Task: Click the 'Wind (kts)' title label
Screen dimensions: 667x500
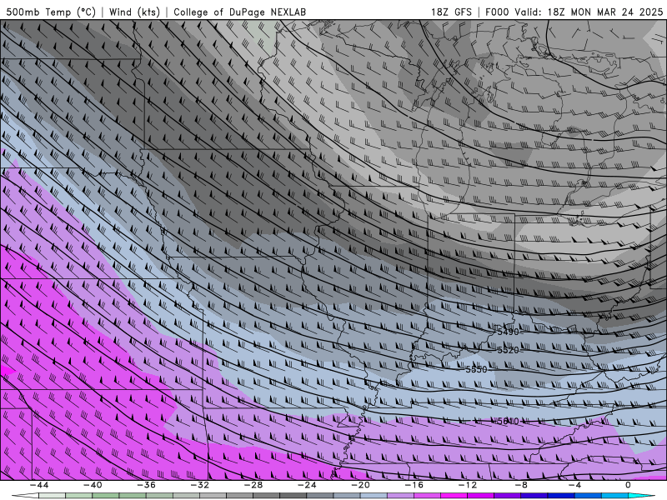Action: point(134,12)
